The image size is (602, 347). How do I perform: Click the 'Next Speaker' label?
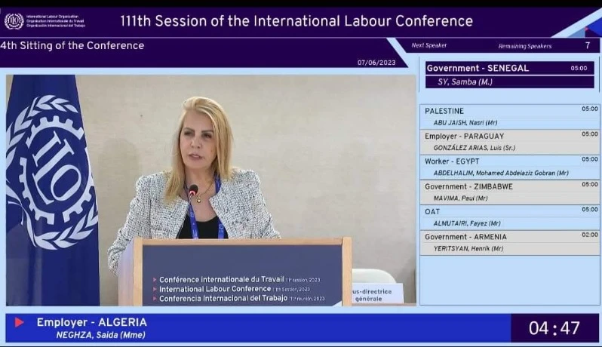(428, 45)
